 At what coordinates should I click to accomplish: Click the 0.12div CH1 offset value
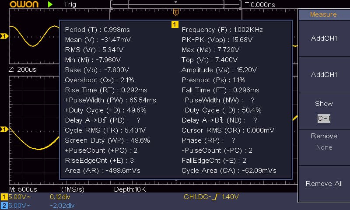pos(60,197)
